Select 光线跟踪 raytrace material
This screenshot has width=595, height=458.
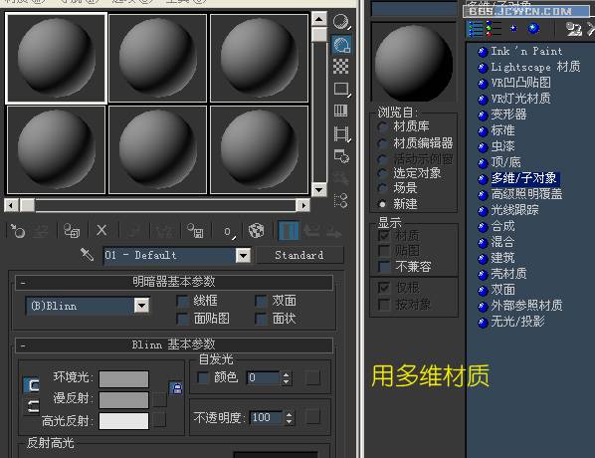(x=514, y=210)
